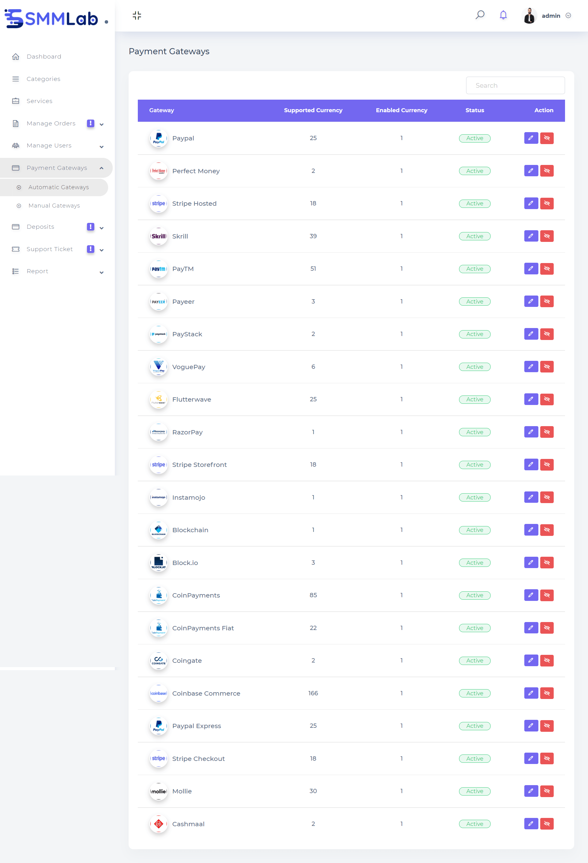Edit the Blockchain gateway
Screen dimensions: 588x863
coord(531,530)
